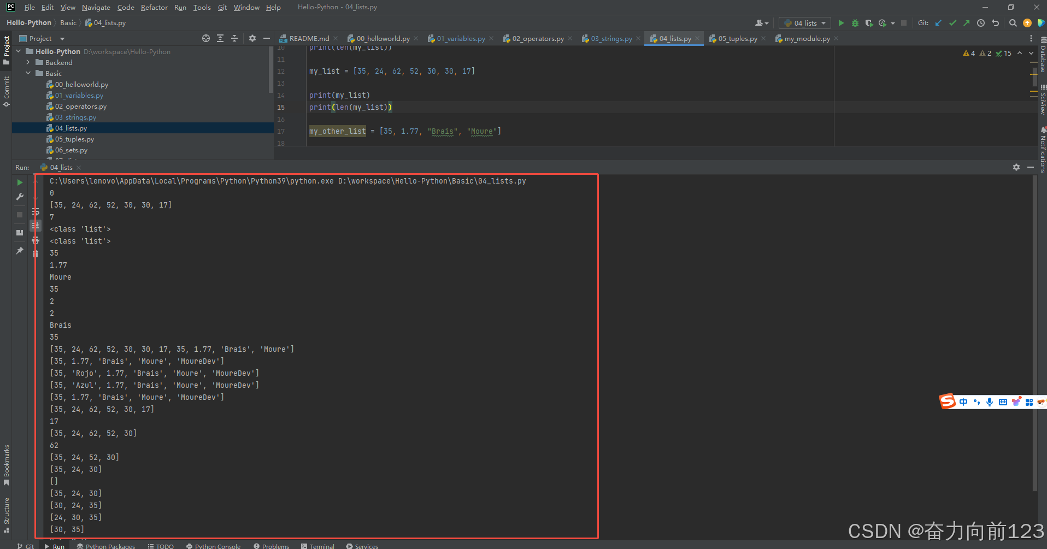Hide the Project tool window
The width and height of the screenshot is (1047, 549).
(267, 38)
